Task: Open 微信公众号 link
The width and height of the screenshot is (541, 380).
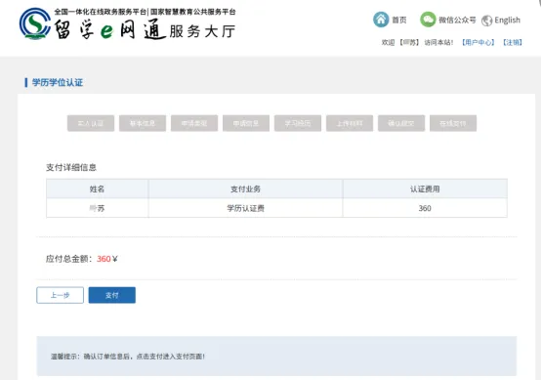Action: point(457,20)
